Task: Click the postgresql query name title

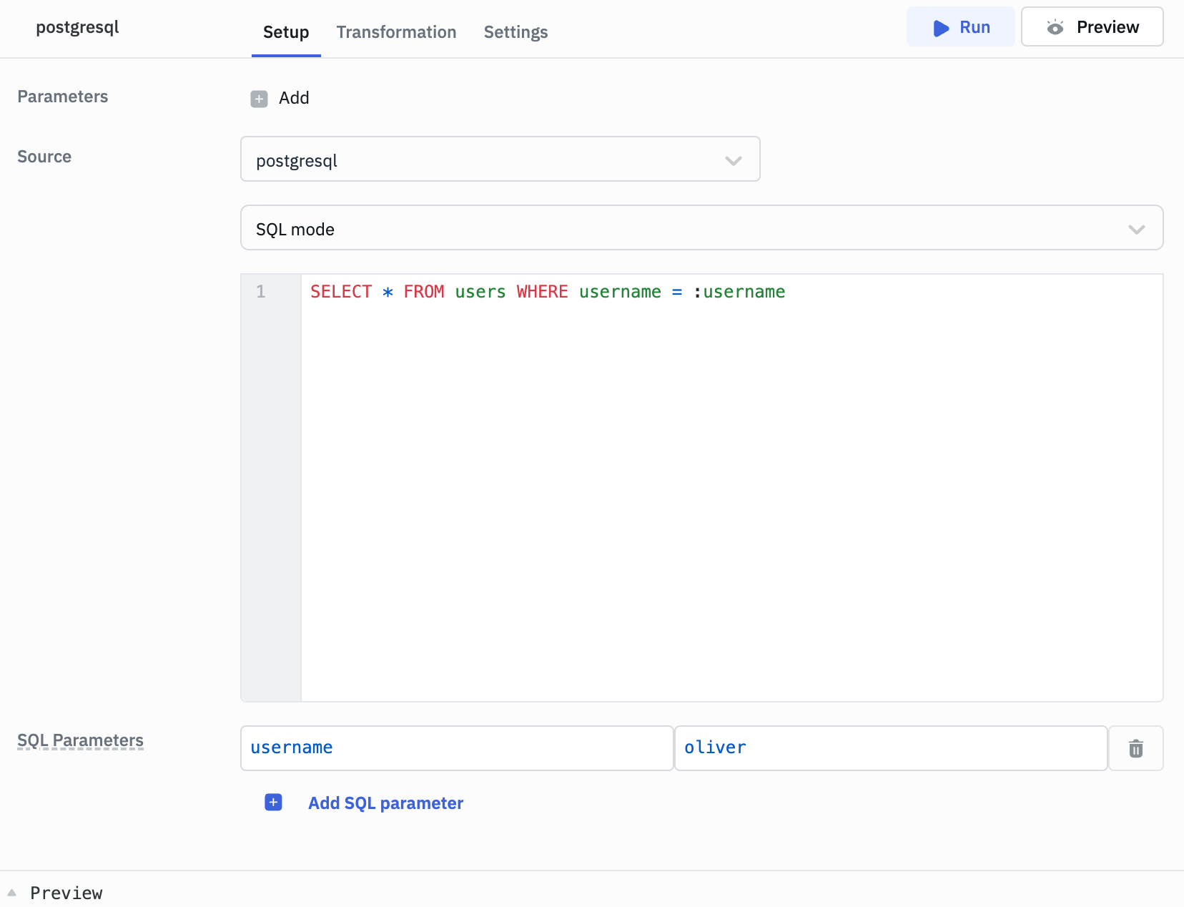Action: click(x=77, y=27)
